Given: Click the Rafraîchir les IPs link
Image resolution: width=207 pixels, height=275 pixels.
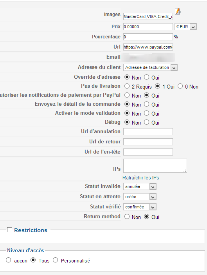Looking at the screenshot, I should 140,178.
